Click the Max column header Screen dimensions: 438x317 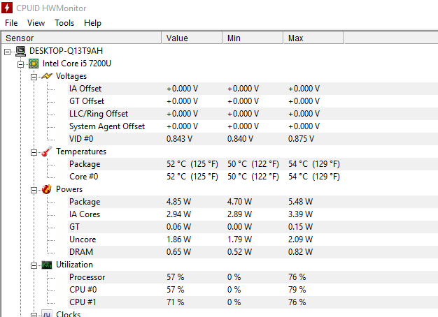click(x=313, y=38)
